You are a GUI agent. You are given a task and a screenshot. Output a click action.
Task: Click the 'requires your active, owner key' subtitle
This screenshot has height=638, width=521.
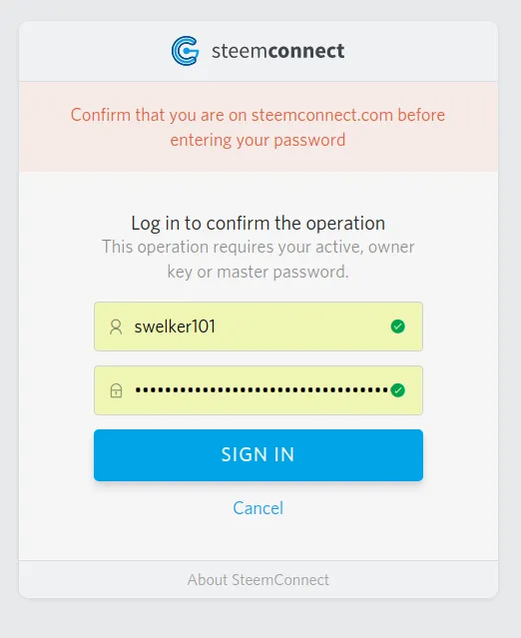click(x=259, y=260)
